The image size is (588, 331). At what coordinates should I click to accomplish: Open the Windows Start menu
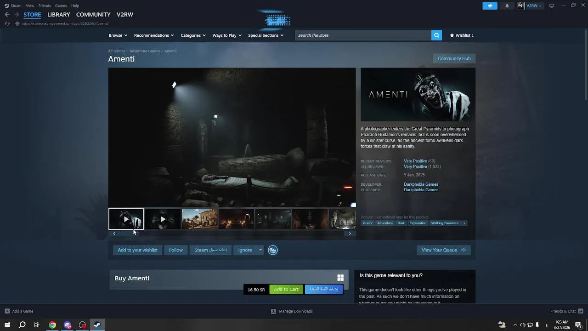(x=7, y=325)
